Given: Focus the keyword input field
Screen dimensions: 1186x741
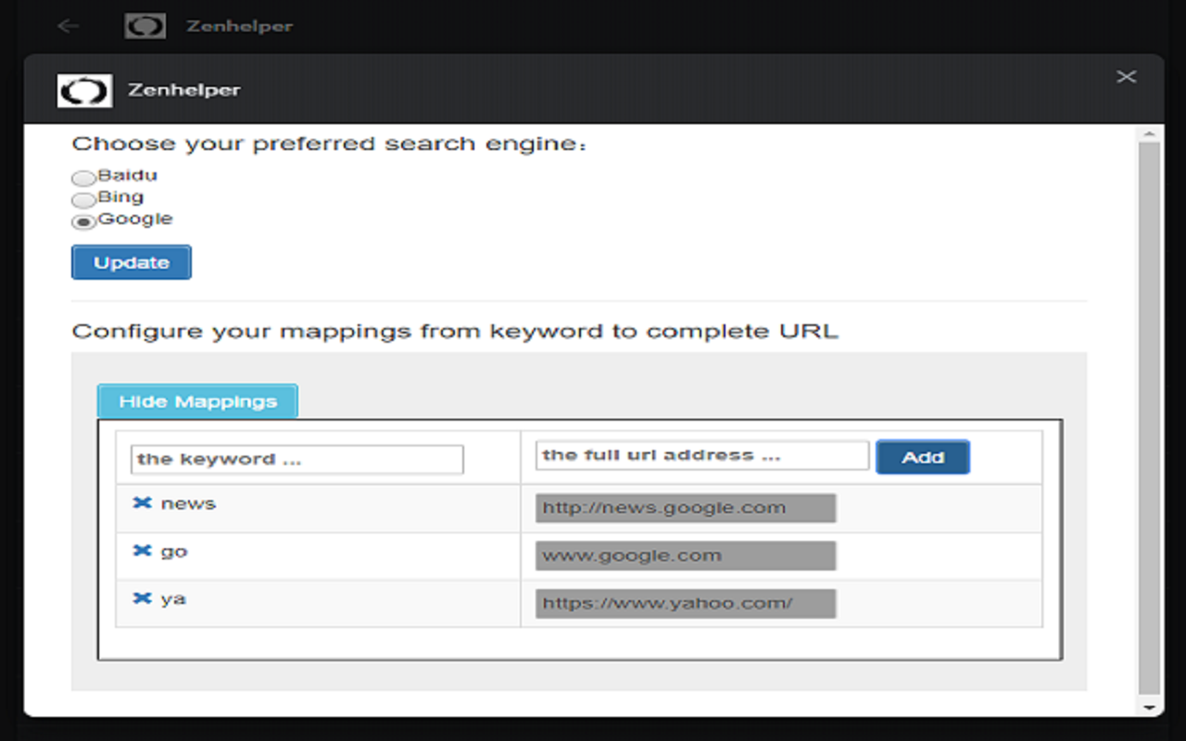Looking at the screenshot, I should click(x=296, y=459).
